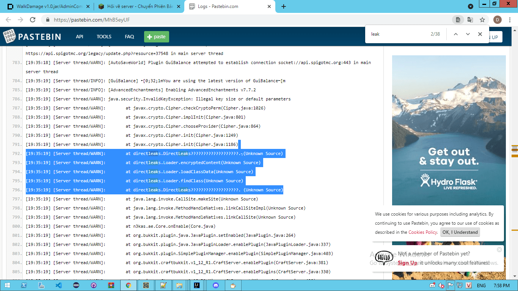This screenshot has height=291, width=518.
Task: Click OK, I Understand cookie button
Action: (460, 232)
